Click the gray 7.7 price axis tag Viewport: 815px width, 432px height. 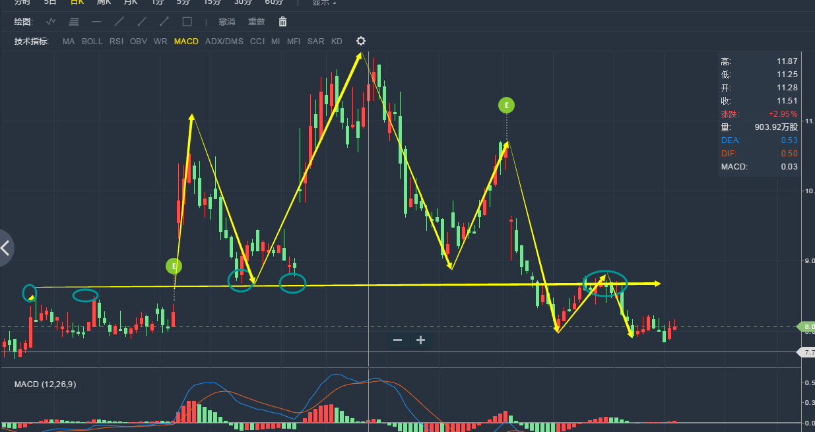coord(806,352)
